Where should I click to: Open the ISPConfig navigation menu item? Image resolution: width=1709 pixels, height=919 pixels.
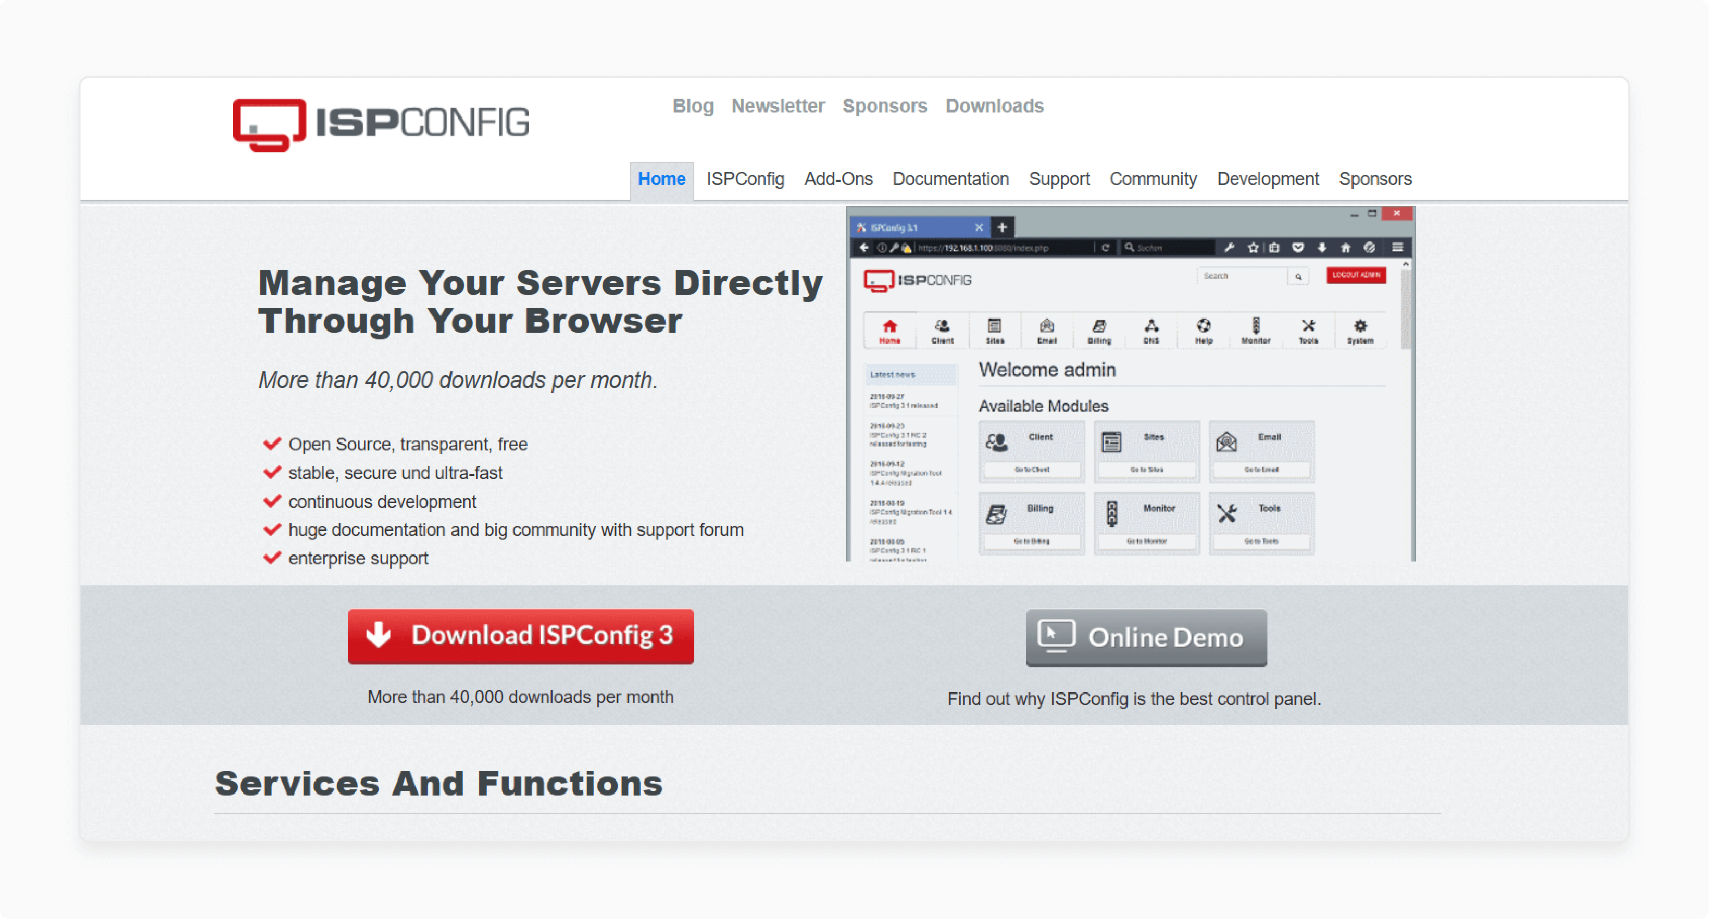tap(745, 179)
